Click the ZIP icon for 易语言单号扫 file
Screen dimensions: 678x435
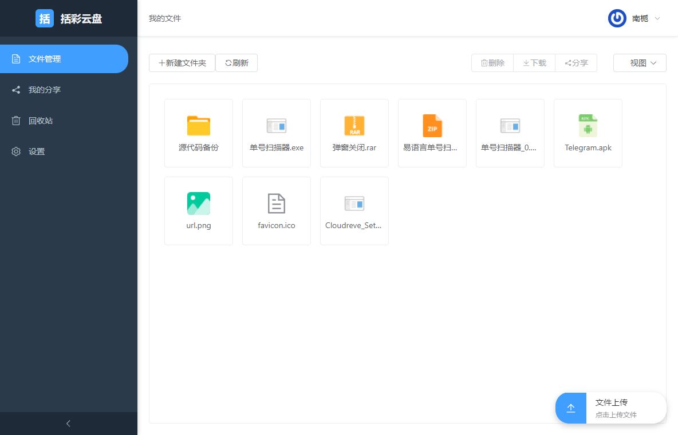pos(432,126)
